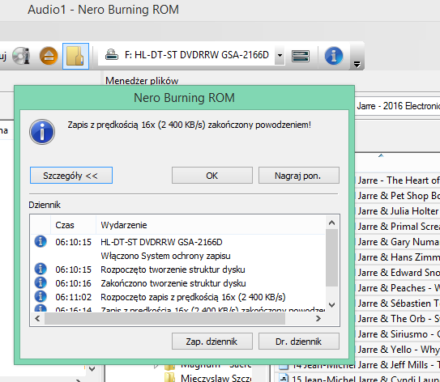The width and height of the screenshot is (440, 382).
Task: Select track Jarre & Sébastien Tellier
Action: pyautogui.click(x=398, y=303)
